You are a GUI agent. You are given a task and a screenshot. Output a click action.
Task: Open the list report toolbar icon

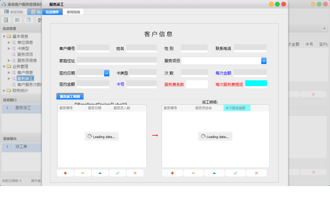pyautogui.click(x=17, y=20)
